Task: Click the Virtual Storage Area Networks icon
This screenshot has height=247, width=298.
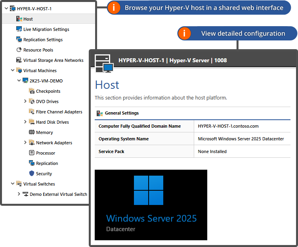Action: [19, 60]
